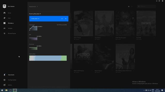Click the Downloads arrow icon in sidebar
Viewport: 165px width, 92px height.
(x=4, y=75)
